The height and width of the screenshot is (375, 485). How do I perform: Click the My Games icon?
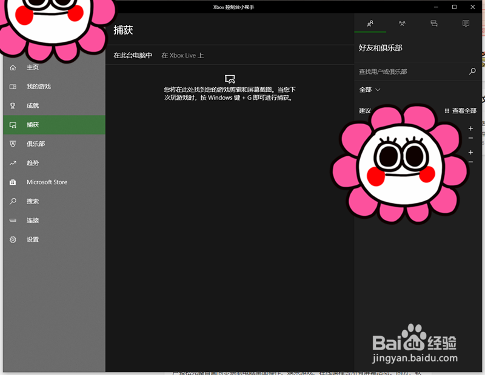point(13,87)
